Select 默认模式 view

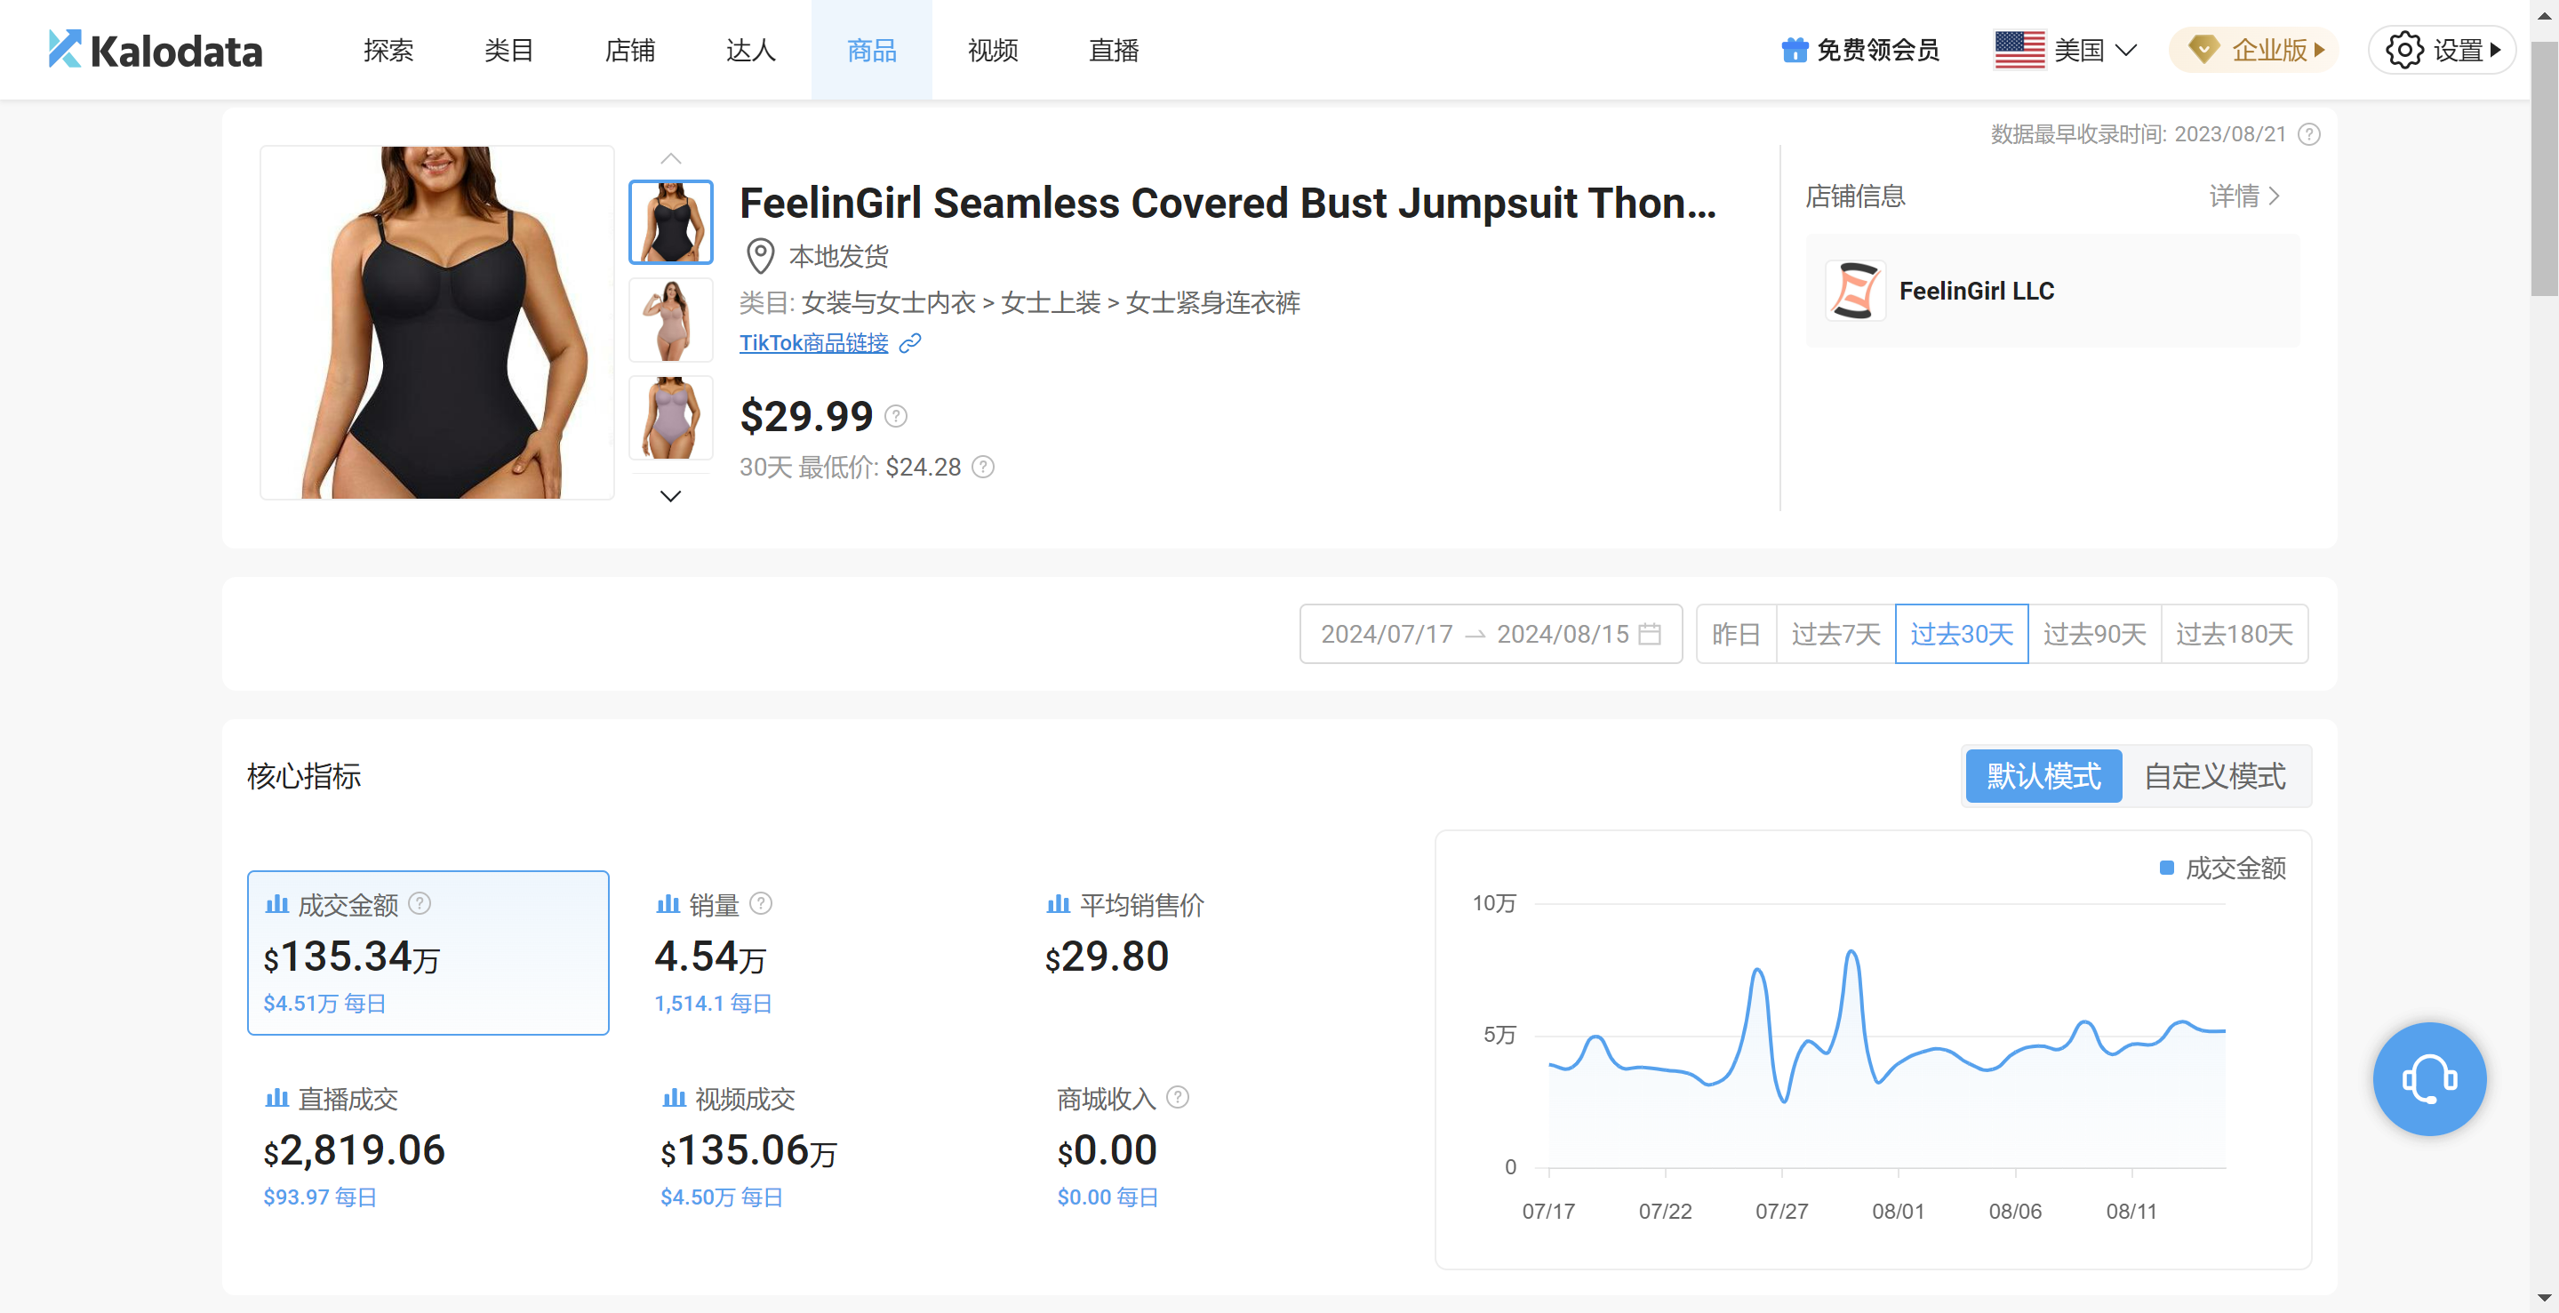point(2043,776)
